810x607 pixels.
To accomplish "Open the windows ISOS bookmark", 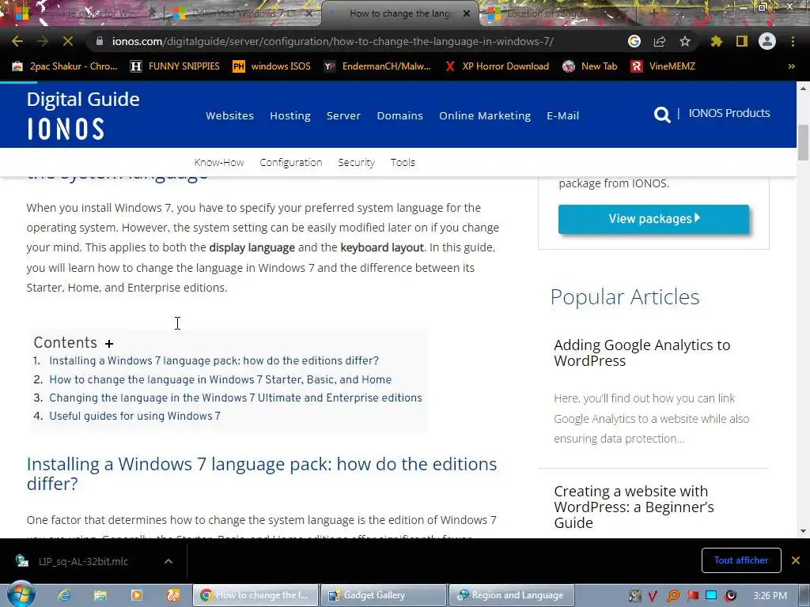I will (272, 66).
